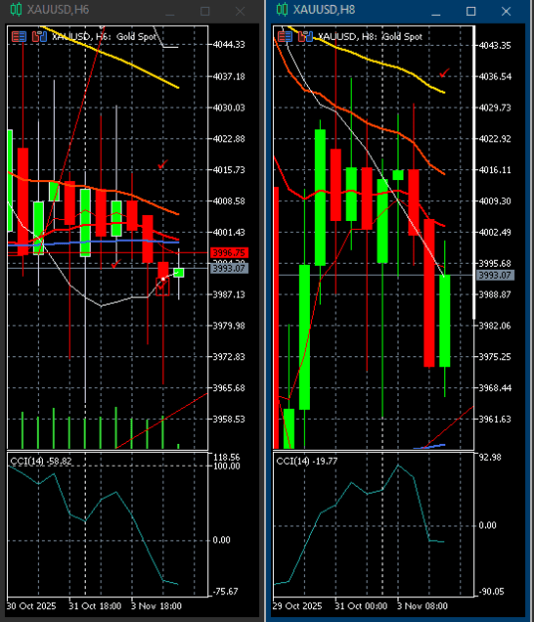534x622 pixels.
Task: Click the 3 Nov 18:00 time label on H6
Action: tap(156, 606)
